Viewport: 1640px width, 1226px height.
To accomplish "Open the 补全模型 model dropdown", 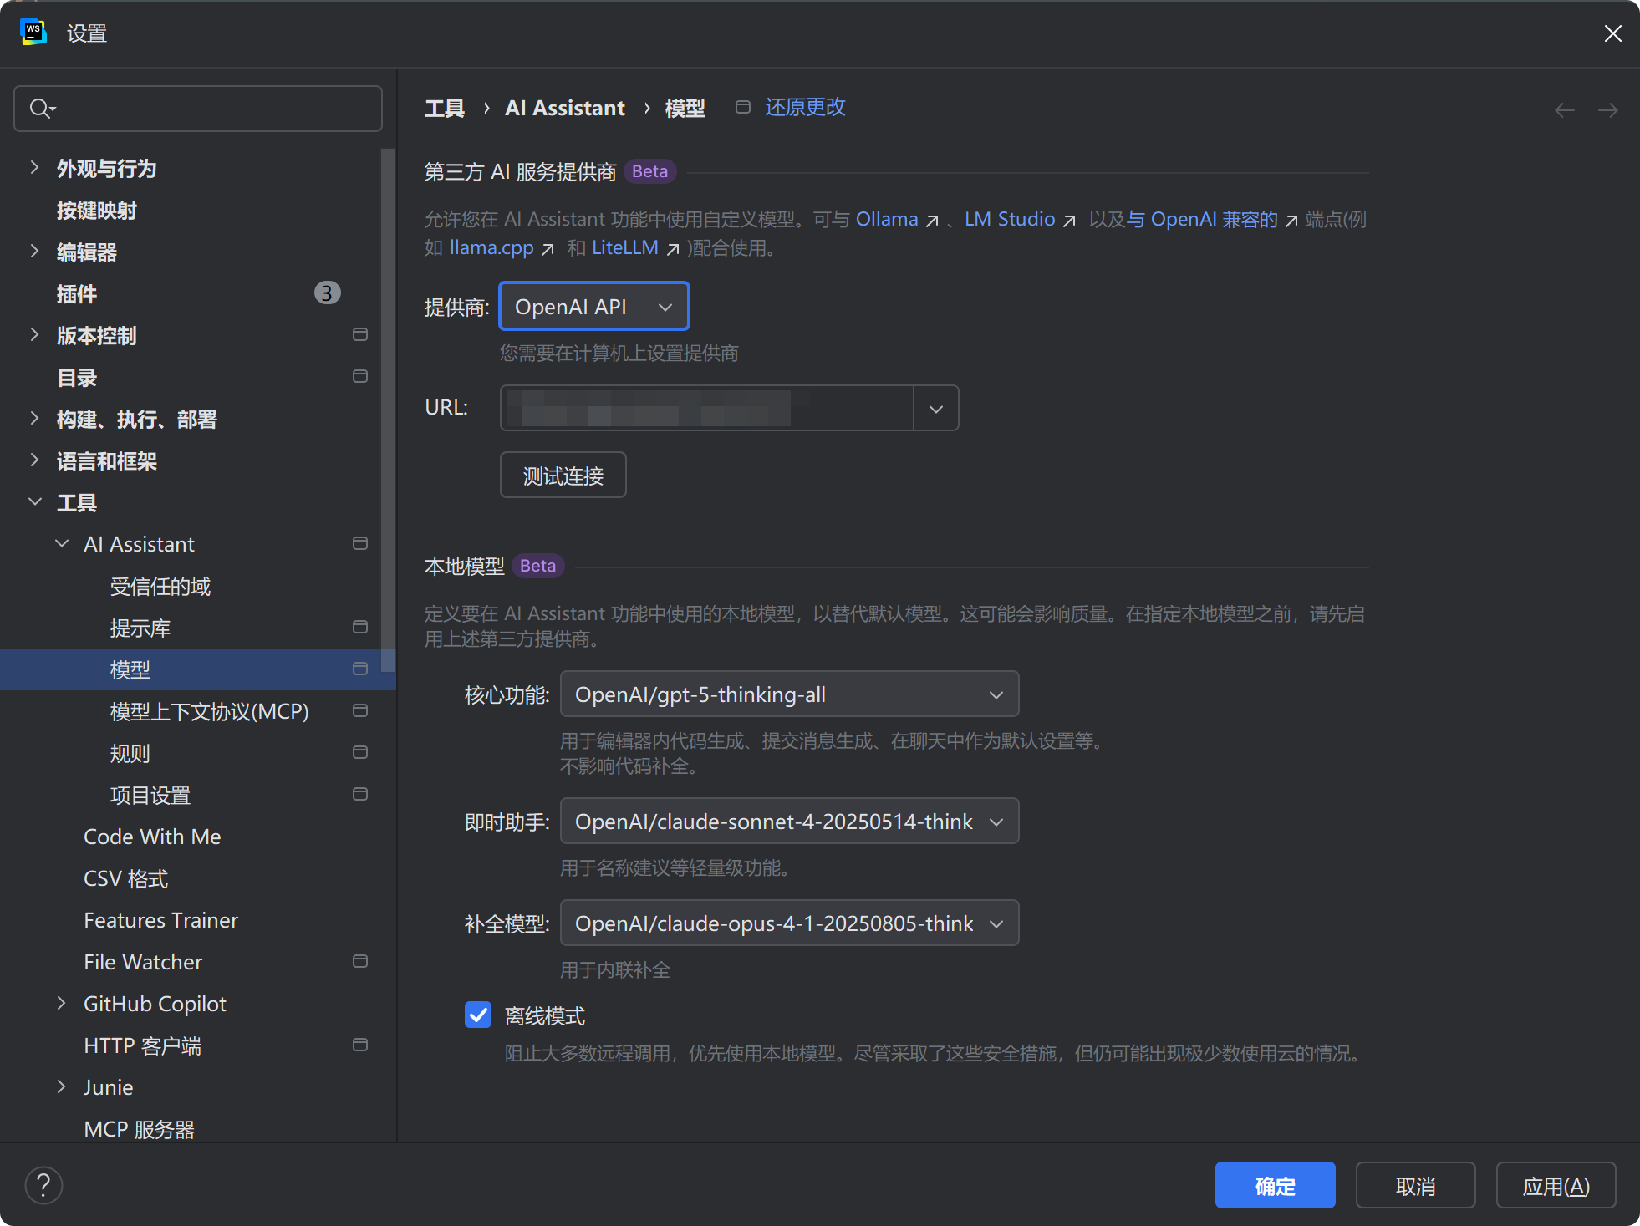I will 788,923.
